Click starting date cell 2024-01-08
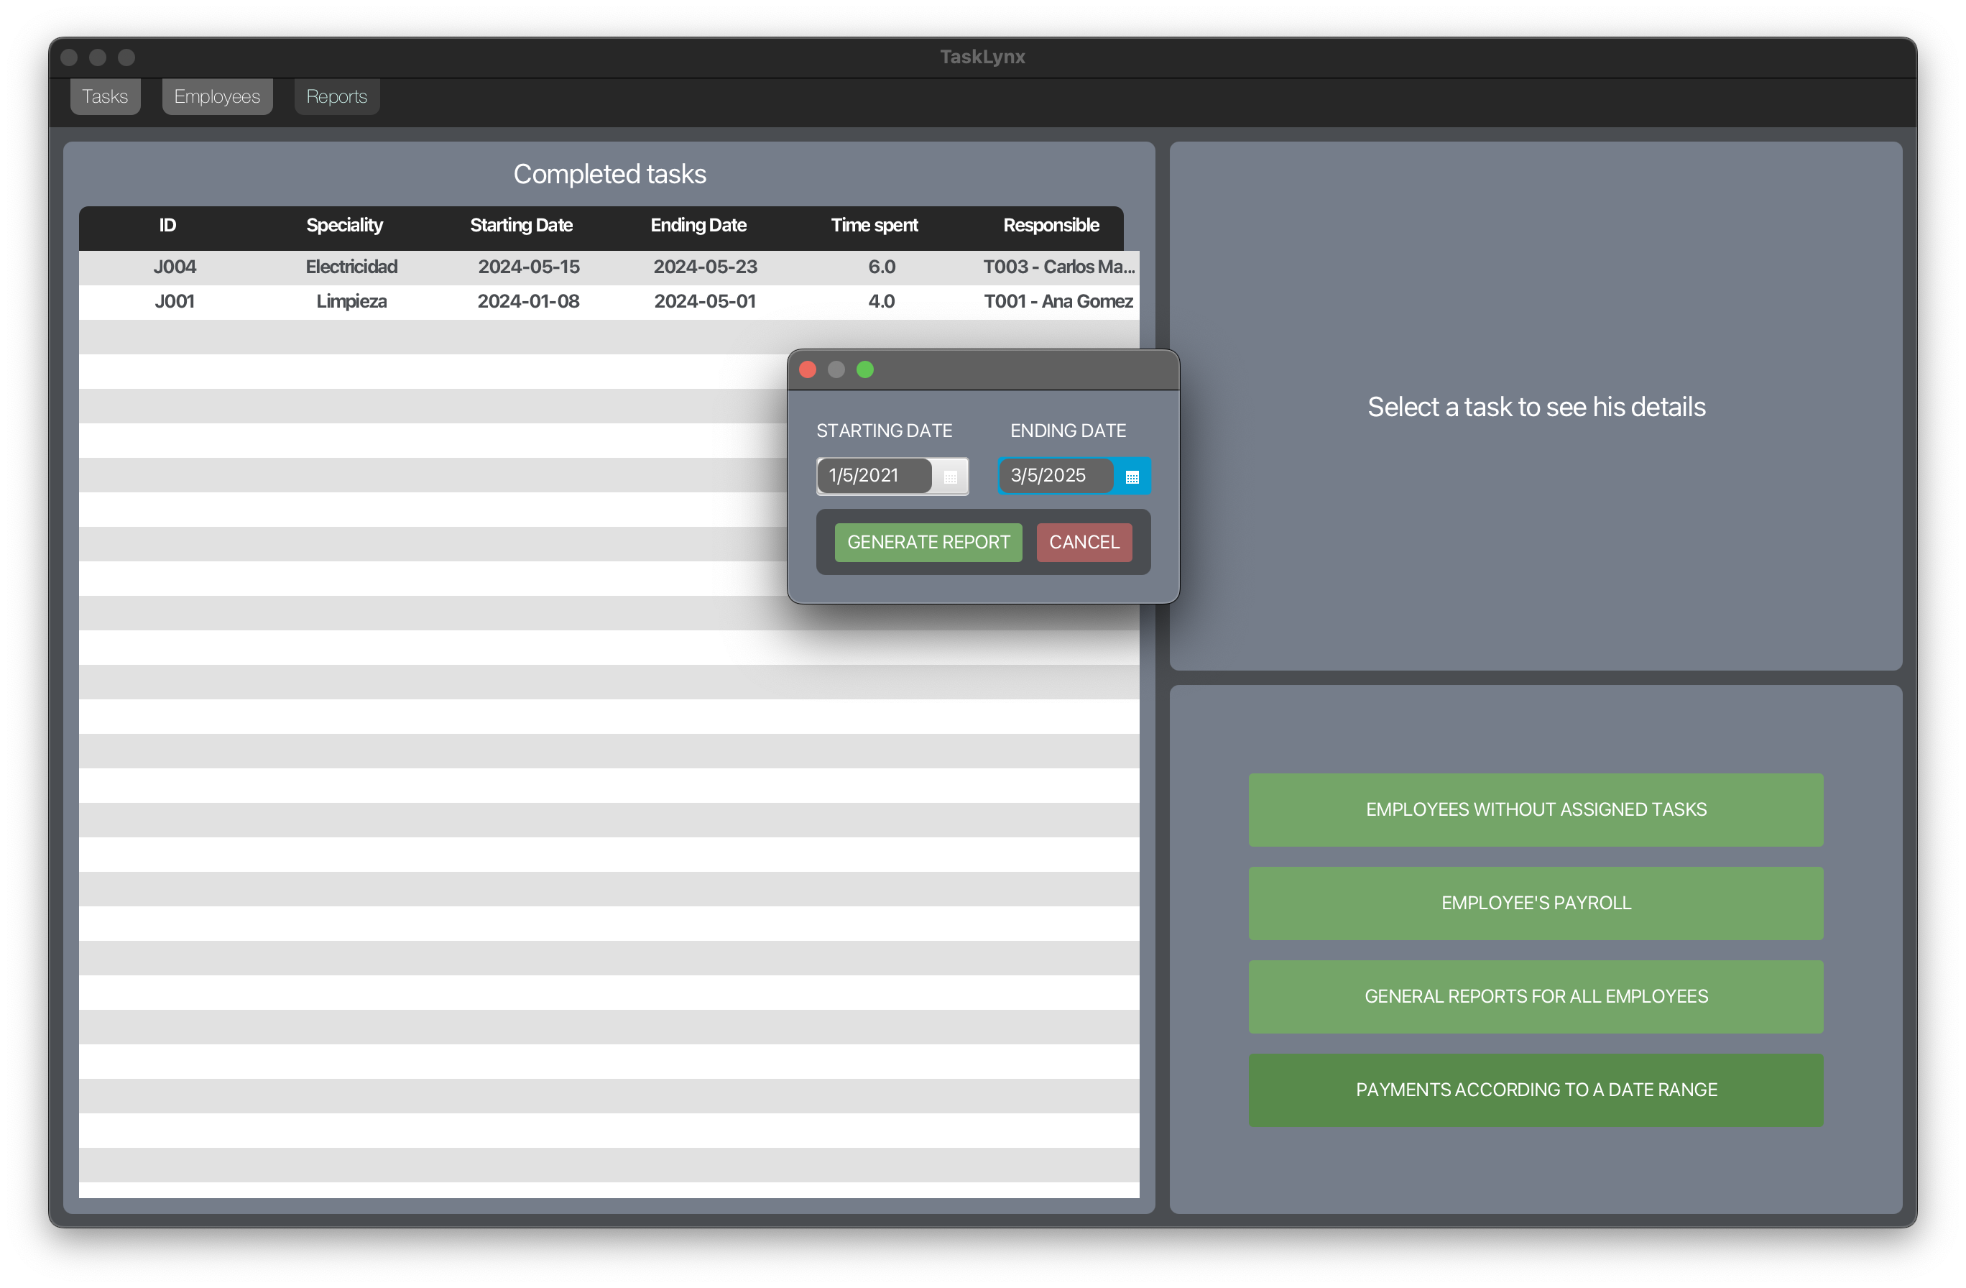Viewport: 1966px width, 1288px height. tap(529, 302)
